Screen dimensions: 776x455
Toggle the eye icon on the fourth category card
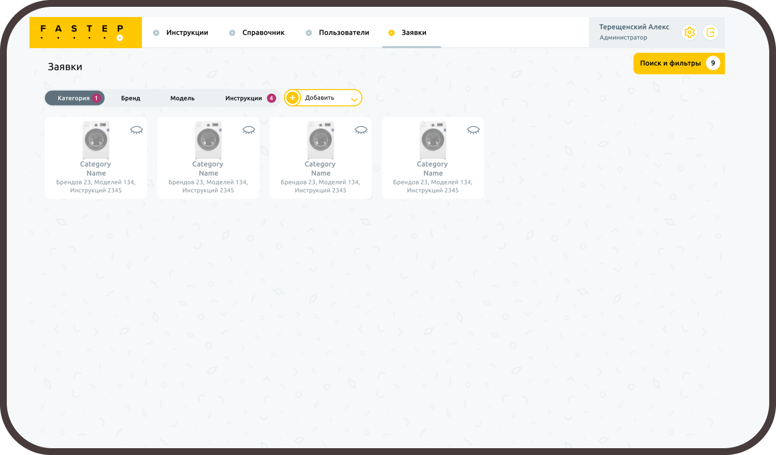click(x=473, y=130)
